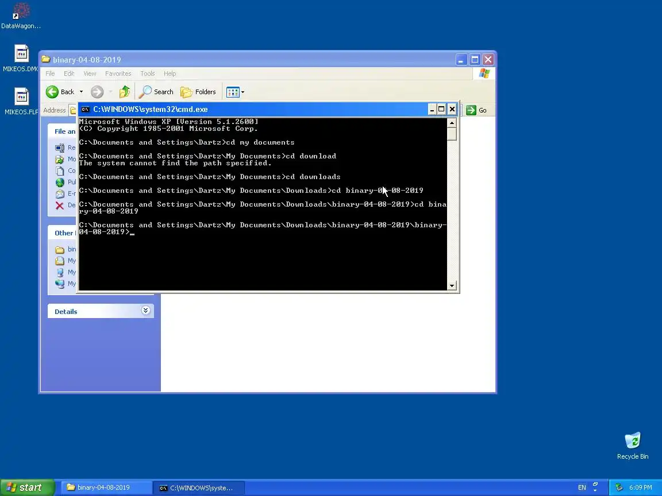Click the rename folder task icon
This screenshot has height=496, width=662.
[60, 148]
